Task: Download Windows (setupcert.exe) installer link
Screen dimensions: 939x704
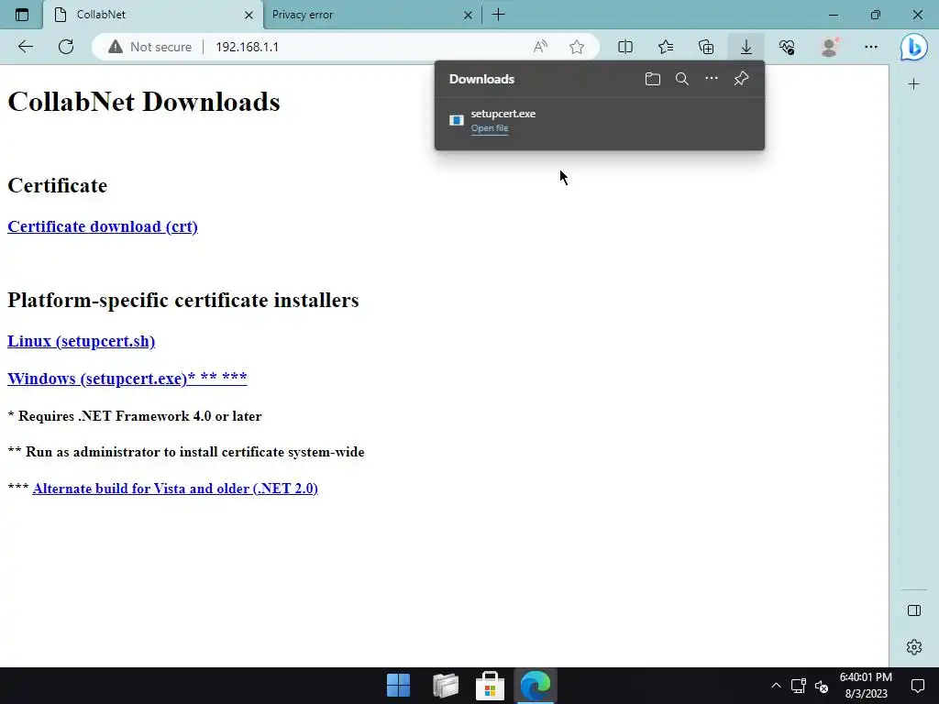Action: tap(127, 379)
